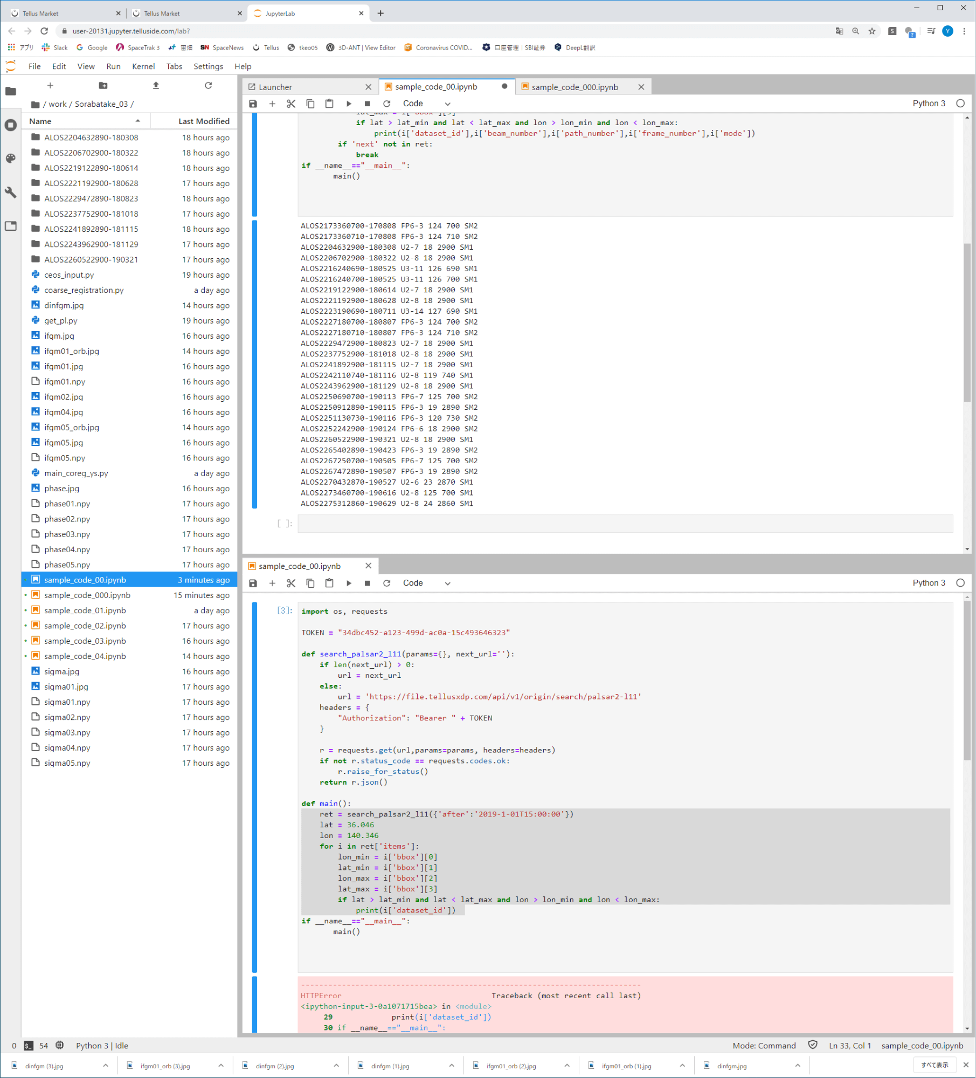Click Python 3 kernel name in bottom notebook
The width and height of the screenshot is (976, 1078).
pos(929,583)
